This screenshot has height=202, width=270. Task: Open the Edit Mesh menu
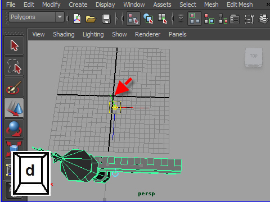[x=240, y=4]
